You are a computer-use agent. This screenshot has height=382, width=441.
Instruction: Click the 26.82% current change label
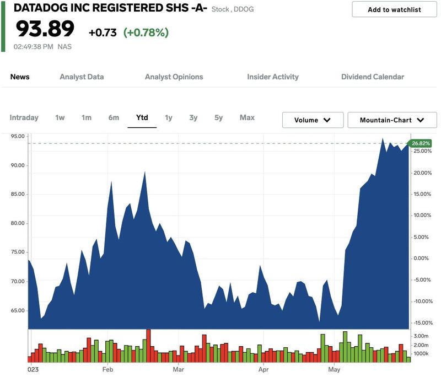pos(420,143)
